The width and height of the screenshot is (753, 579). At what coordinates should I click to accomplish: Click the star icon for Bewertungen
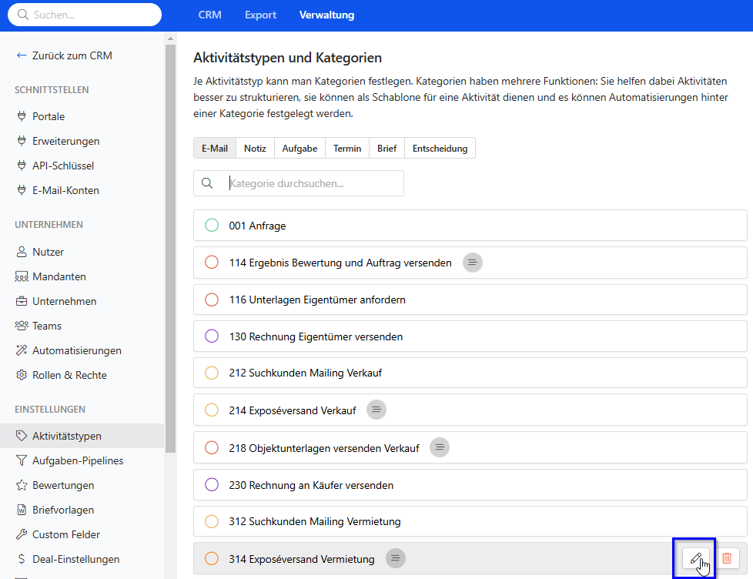click(x=21, y=485)
